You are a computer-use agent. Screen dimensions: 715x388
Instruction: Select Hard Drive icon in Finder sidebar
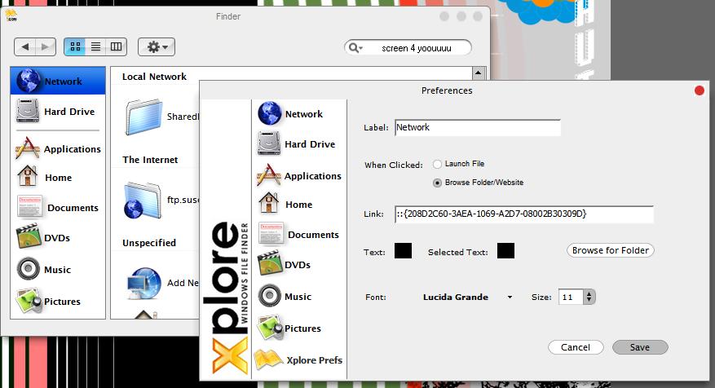click(28, 111)
